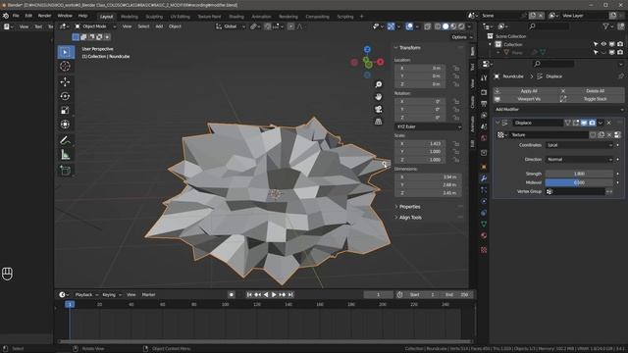
Task: Open the viewport Options button
Action: click(462, 37)
